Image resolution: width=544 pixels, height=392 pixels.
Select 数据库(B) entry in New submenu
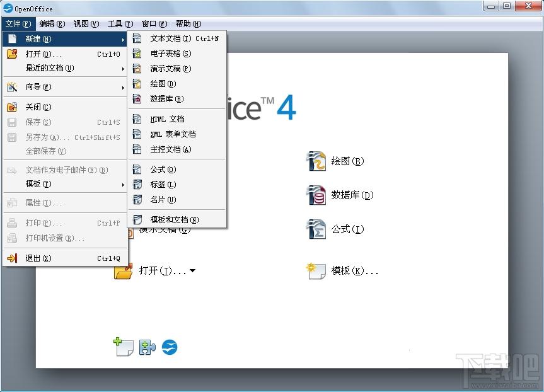(177, 99)
